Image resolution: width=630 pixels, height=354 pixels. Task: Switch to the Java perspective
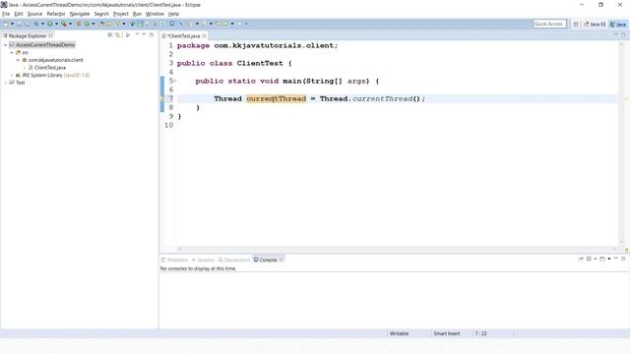pyautogui.click(x=618, y=24)
